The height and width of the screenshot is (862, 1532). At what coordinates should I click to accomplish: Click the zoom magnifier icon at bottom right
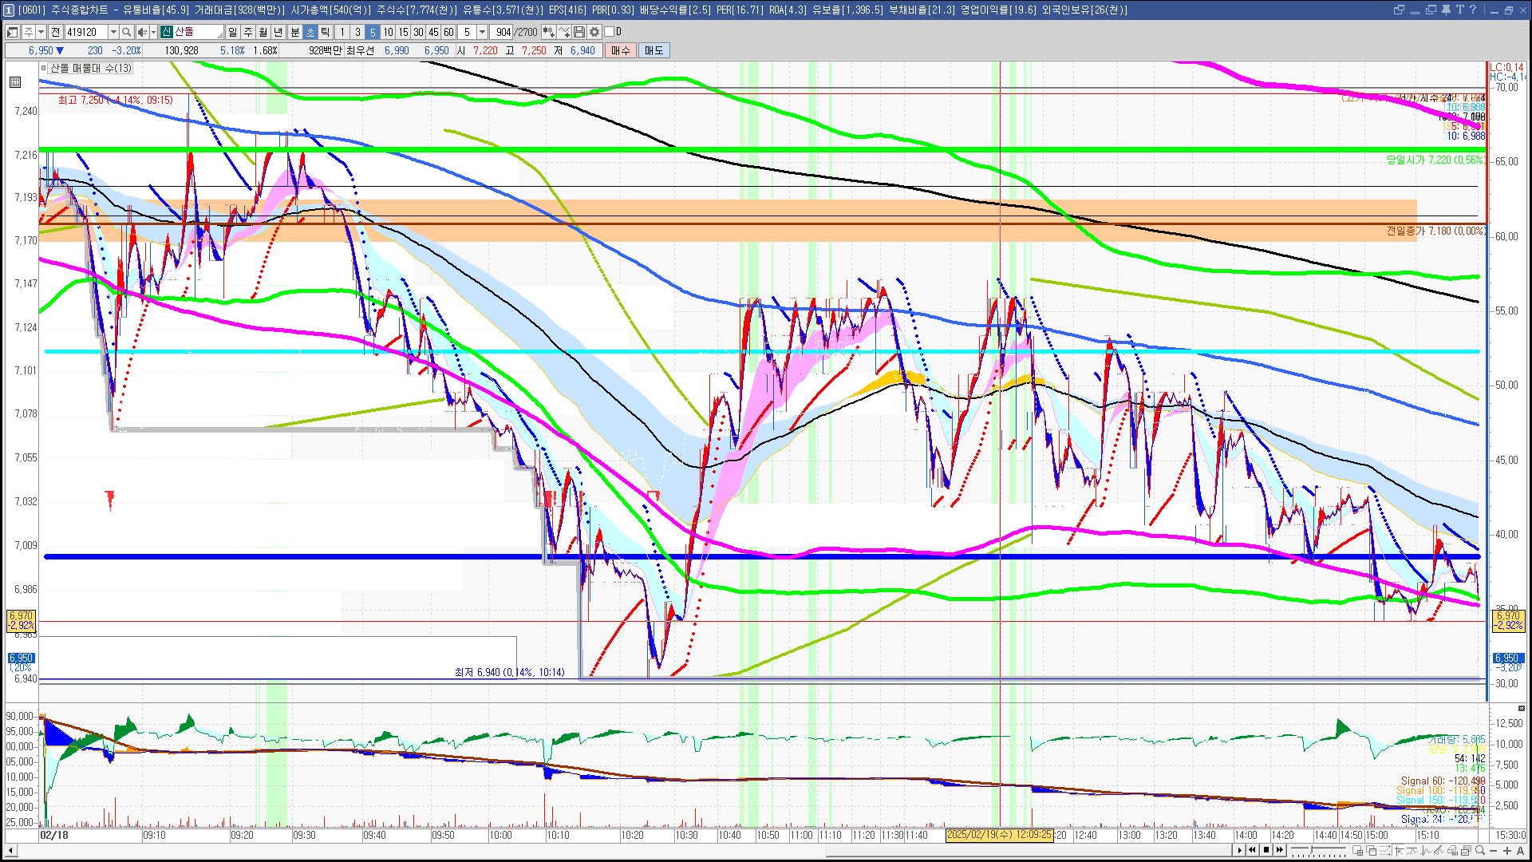point(1480,850)
